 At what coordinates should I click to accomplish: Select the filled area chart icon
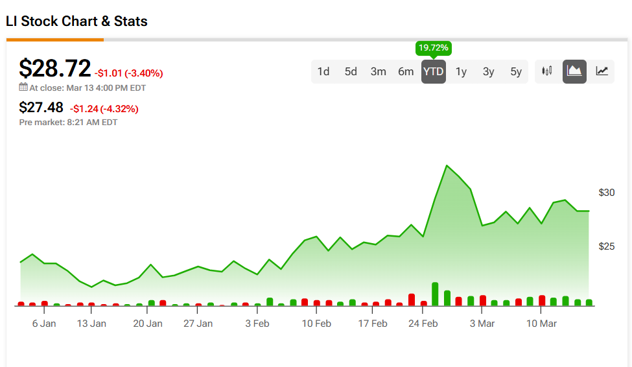click(x=574, y=71)
